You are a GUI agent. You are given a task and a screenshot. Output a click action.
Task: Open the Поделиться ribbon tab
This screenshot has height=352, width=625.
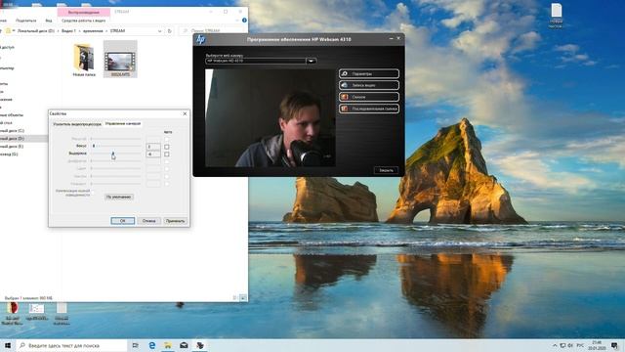pos(26,21)
